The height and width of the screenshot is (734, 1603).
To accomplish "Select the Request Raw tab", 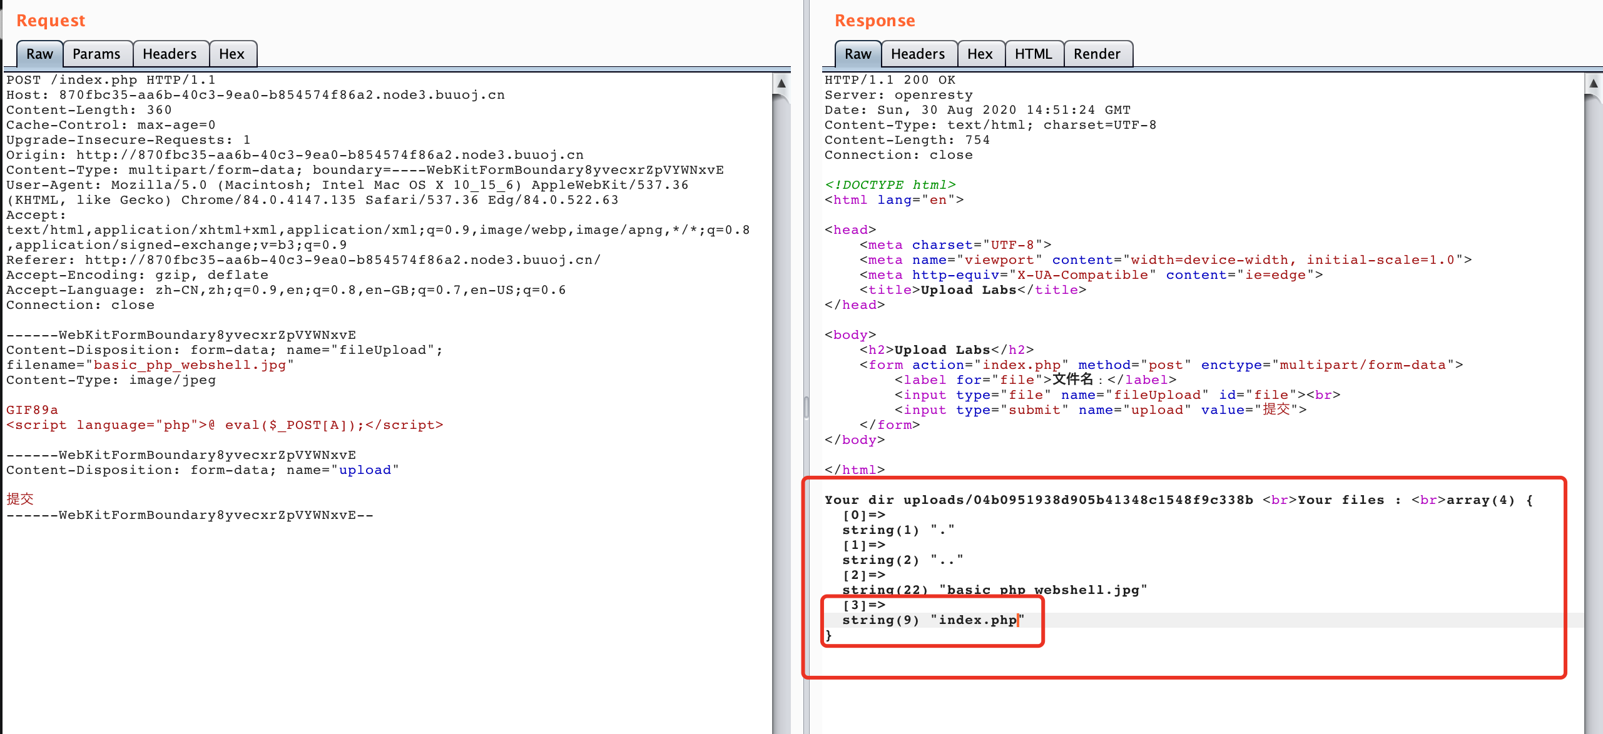I will click(39, 54).
